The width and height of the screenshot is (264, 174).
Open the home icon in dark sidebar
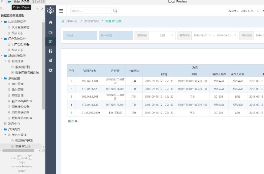pos(50,22)
